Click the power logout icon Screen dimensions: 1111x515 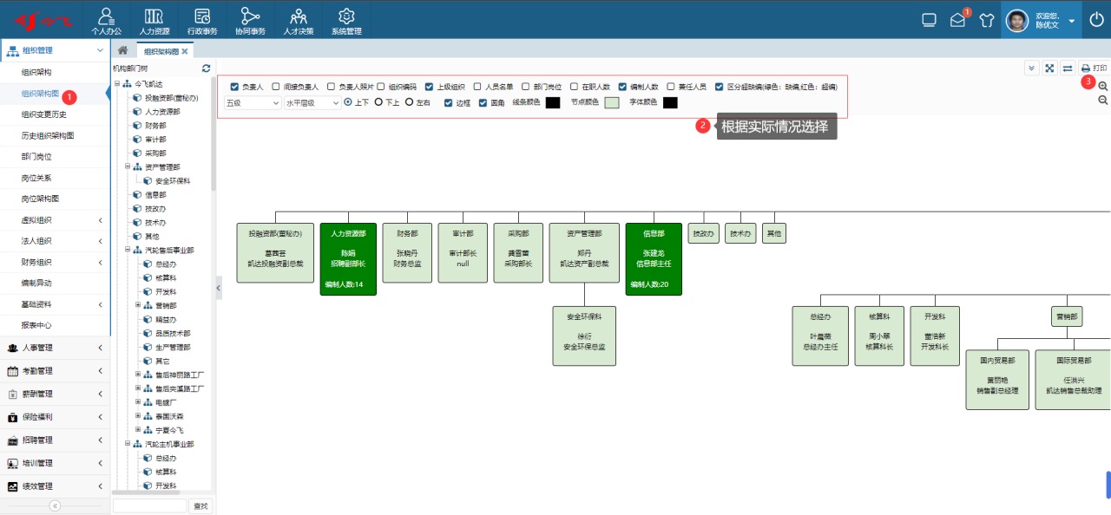coord(1096,20)
